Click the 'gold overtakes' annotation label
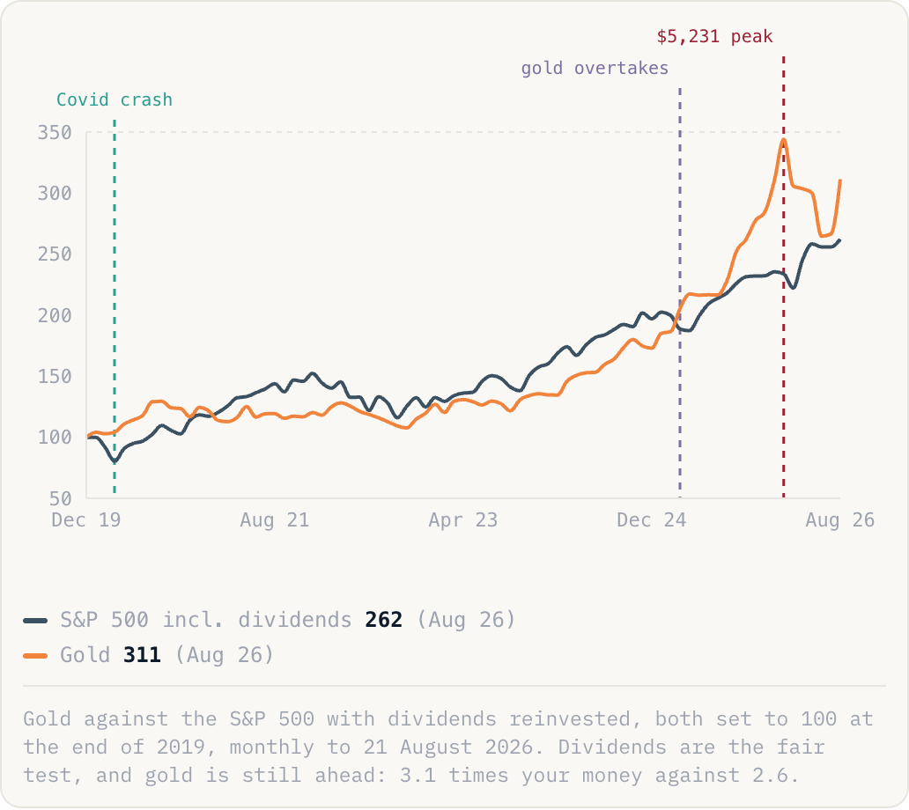 (x=595, y=69)
